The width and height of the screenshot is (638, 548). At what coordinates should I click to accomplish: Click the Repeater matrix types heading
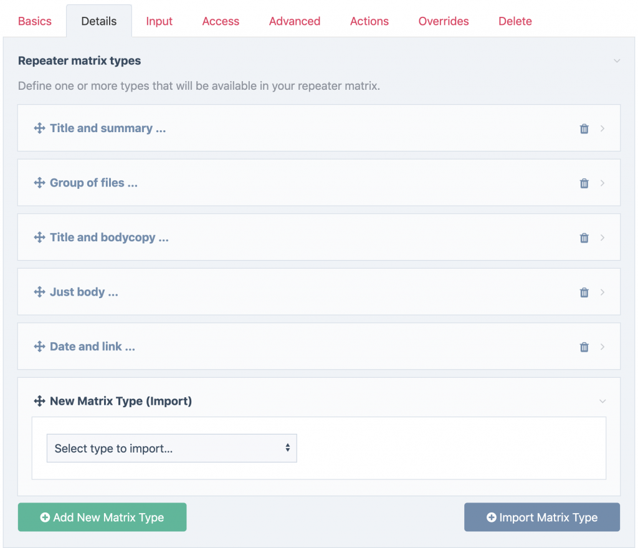click(79, 60)
